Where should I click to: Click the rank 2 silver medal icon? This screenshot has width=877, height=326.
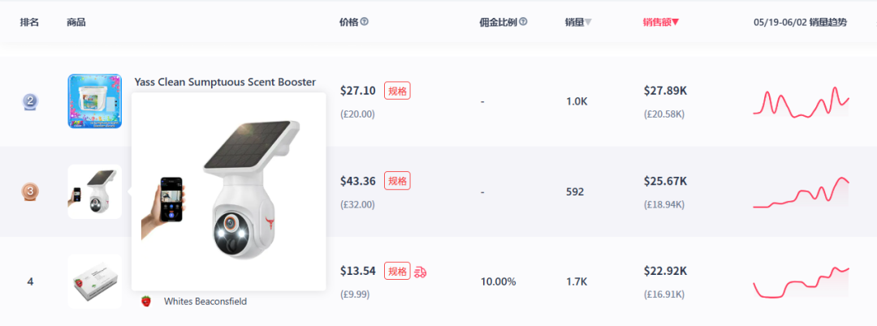[30, 101]
